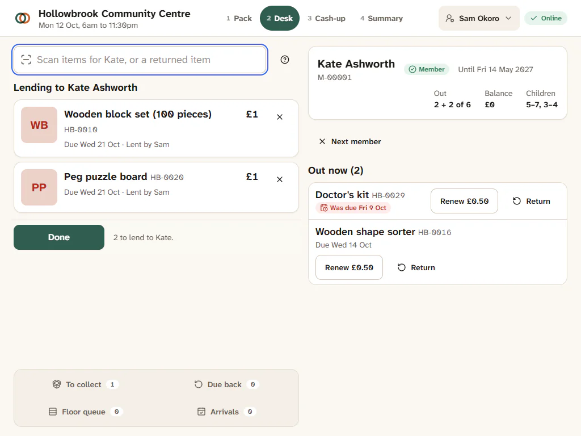Show the Floor queue
The width and height of the screenshot is (581, 436).
[x=85, y=412]
